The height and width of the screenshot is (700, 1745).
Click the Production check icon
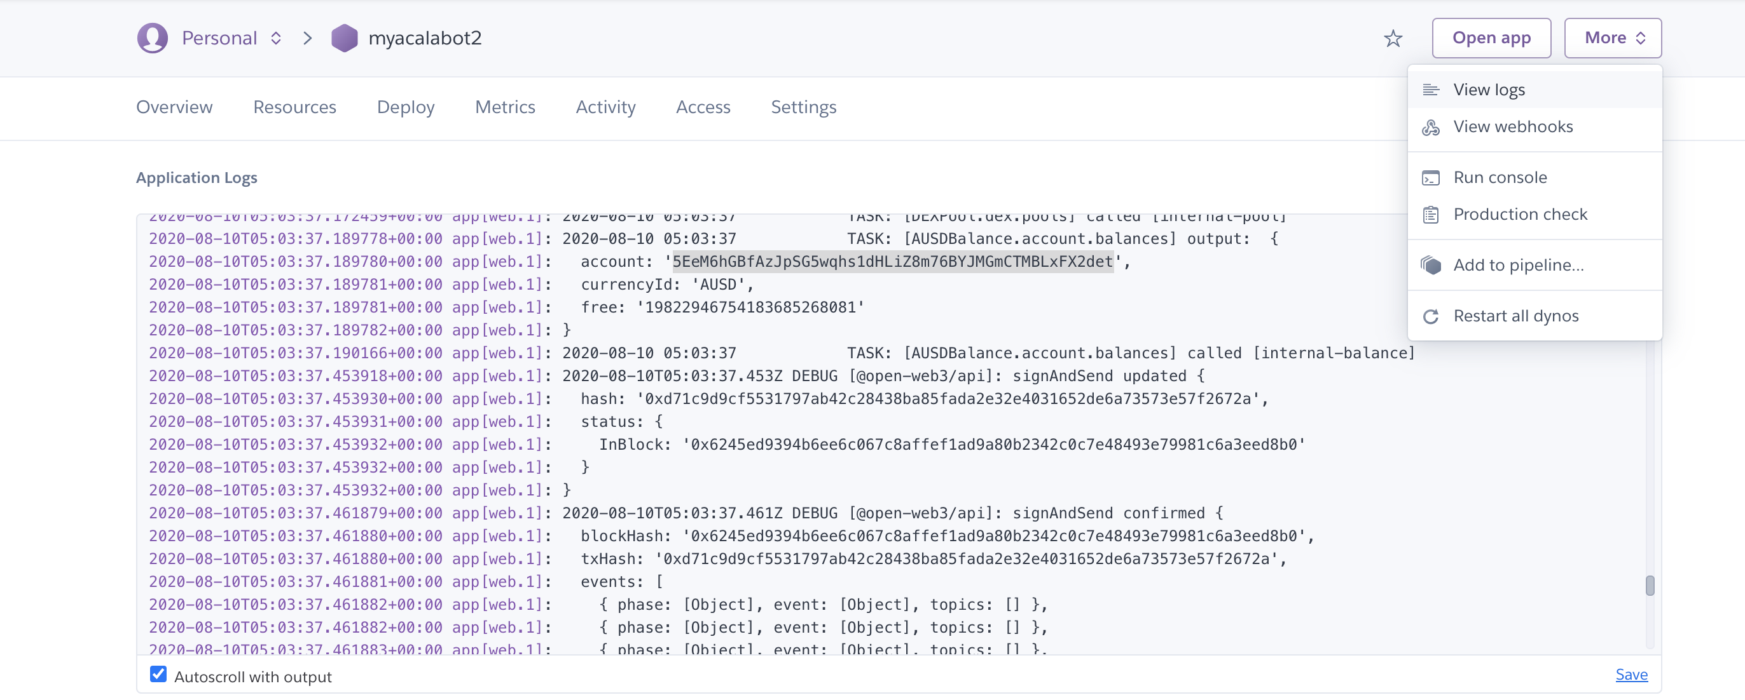[x=1432, y=213]
